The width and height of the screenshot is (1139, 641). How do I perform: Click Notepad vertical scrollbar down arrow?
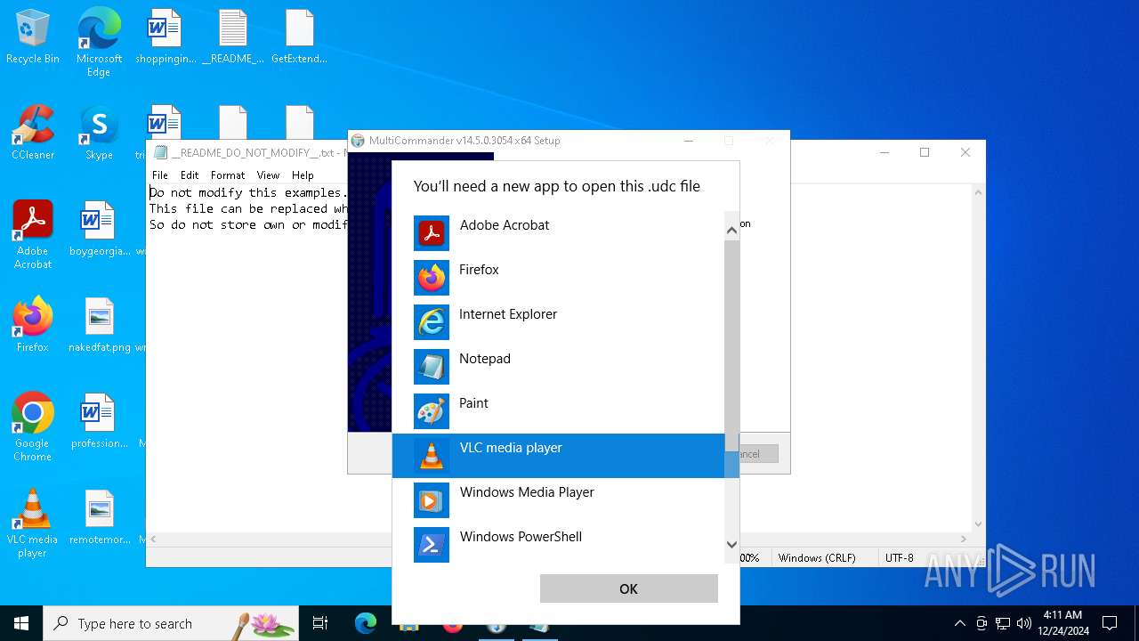click(978, 524)
